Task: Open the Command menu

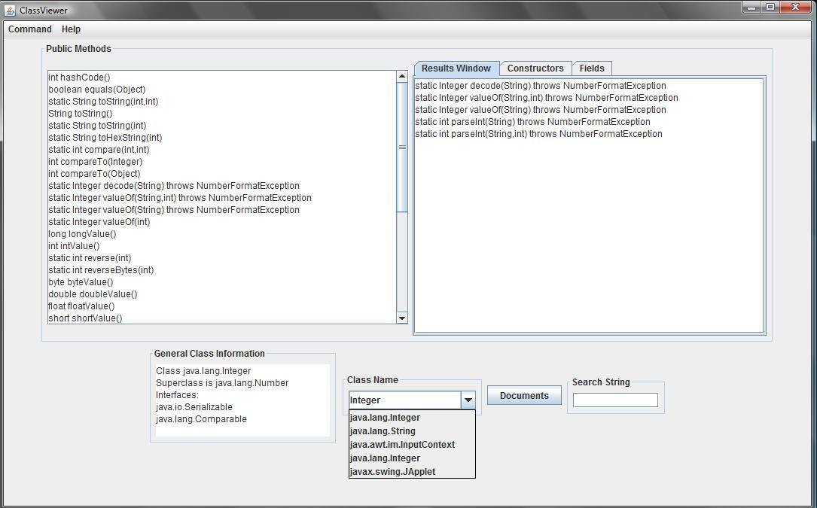Action: pos(29,29)
